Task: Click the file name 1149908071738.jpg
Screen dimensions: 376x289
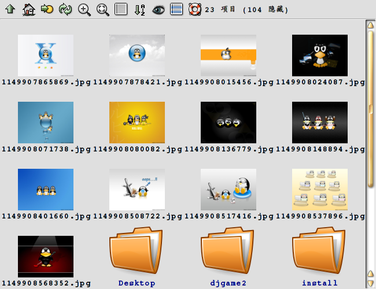Action: click(46, 150)
